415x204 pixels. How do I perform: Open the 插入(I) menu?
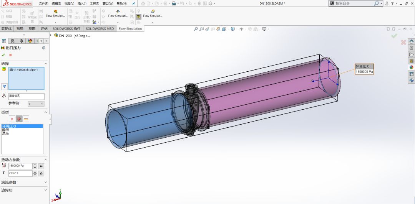[x=82, y=3]
